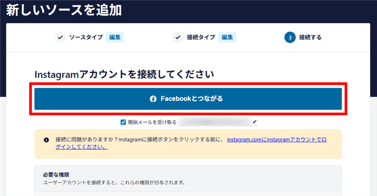Click the 接続タイプ step label
Viewport: 377px width, 196px height.
(201, 37)
